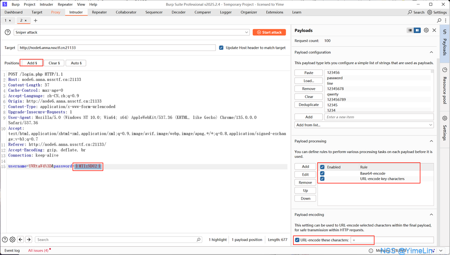Click the info icon beside Memory
The image size is (450, 255).
[x=371, y=251]
